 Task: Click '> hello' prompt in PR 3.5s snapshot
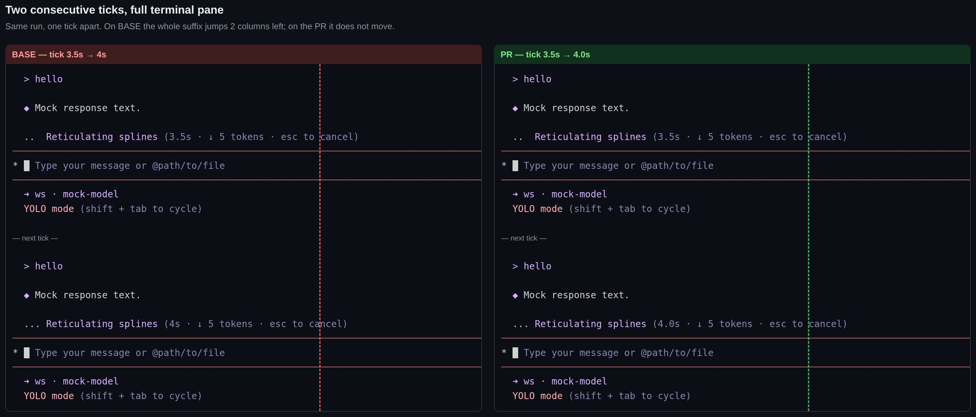coord(532,79)
